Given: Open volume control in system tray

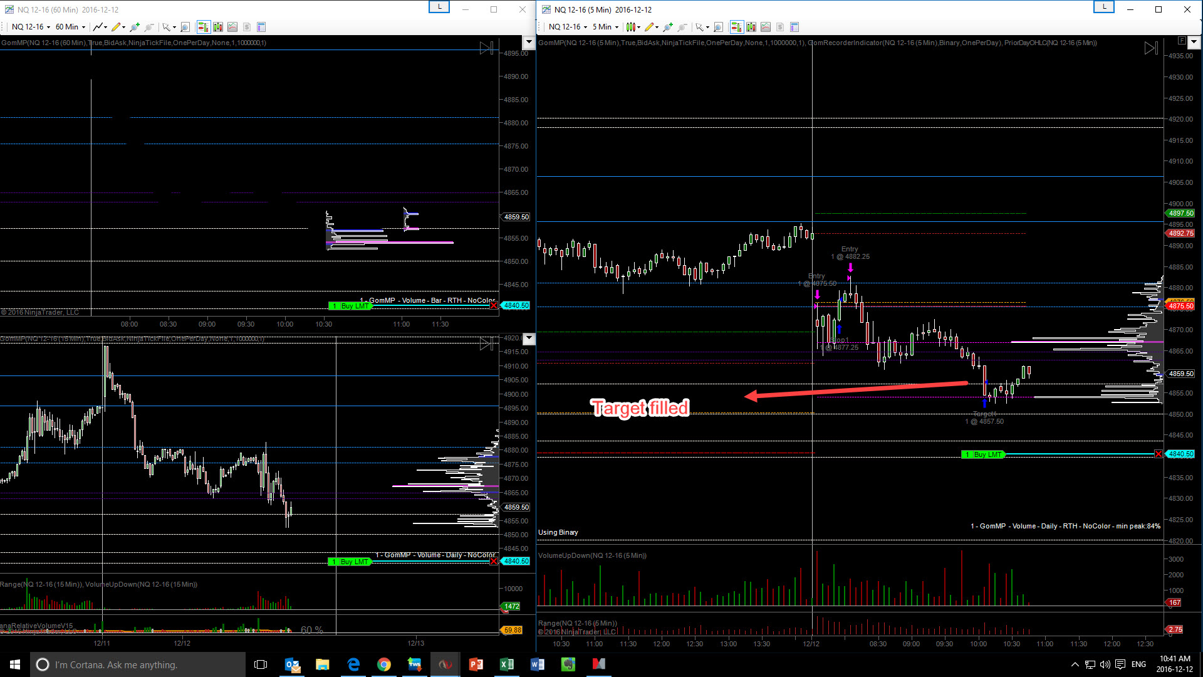Looking at the screenshot, I should pyautogui.click(x=1105, y=664).
